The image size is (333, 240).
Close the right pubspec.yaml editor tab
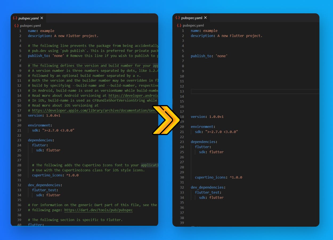coord(205,18)
